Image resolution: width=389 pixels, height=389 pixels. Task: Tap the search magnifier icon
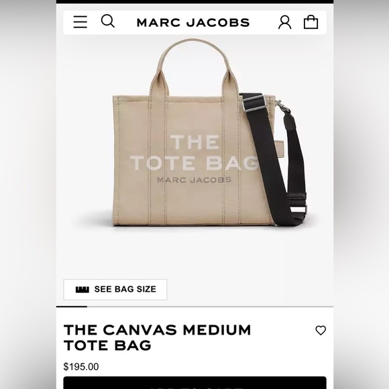(108, 21)
